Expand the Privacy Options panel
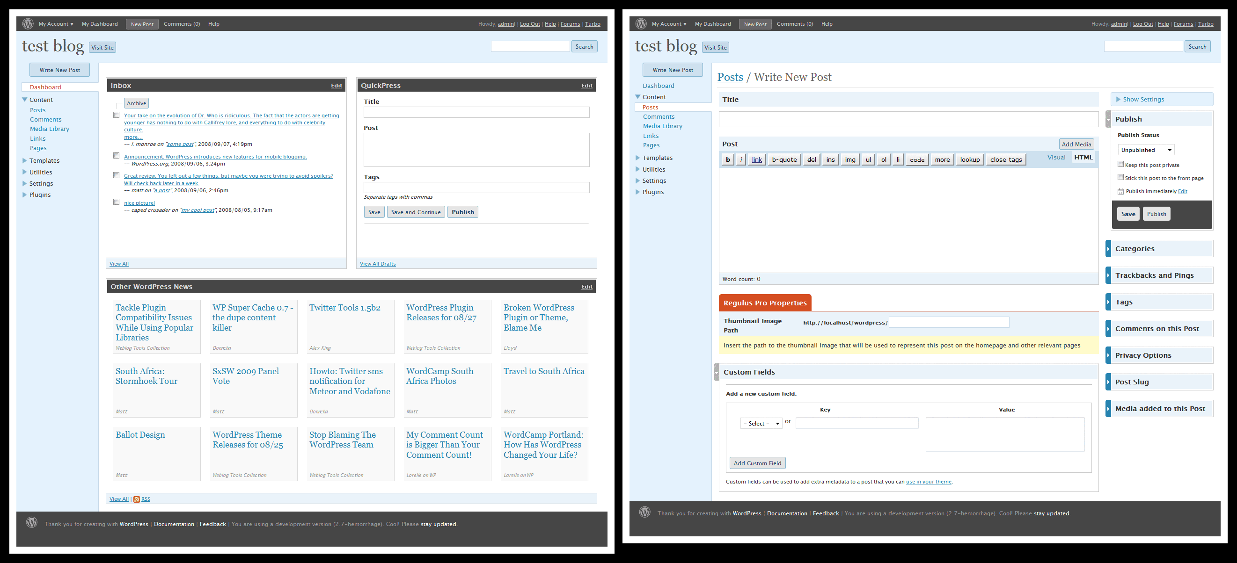 1108,355
